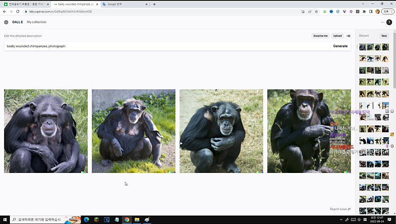Reload the page
Viewport: 396px width, 224px height.
coord(18,11)
